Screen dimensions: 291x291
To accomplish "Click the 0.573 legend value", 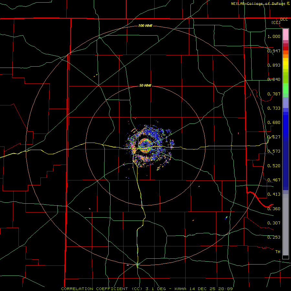I will [x=274, y=151].
